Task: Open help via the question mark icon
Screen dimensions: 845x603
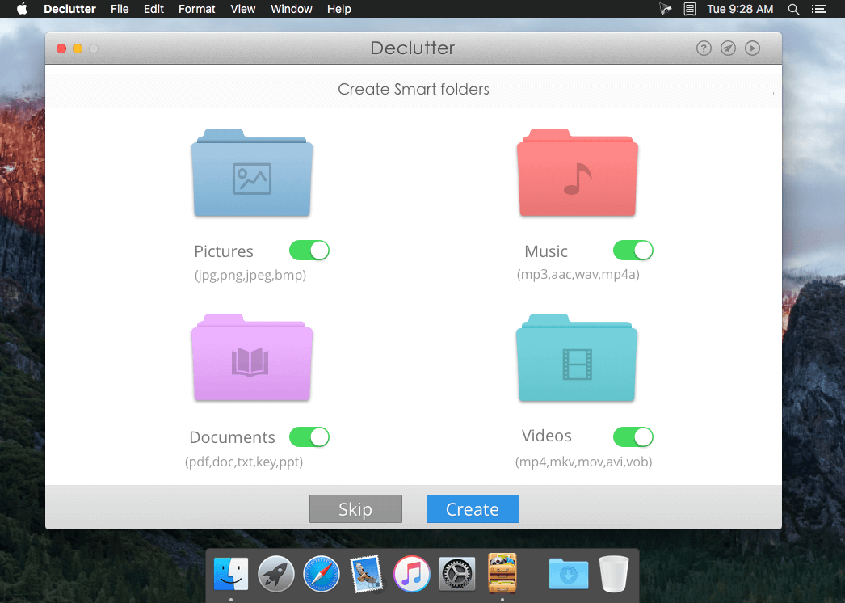Action: 704,48
